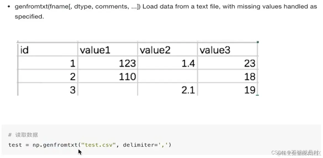Viewport: 323px width, 158px height.
Task: Click the cell with value 110
Action: [107, 76]
